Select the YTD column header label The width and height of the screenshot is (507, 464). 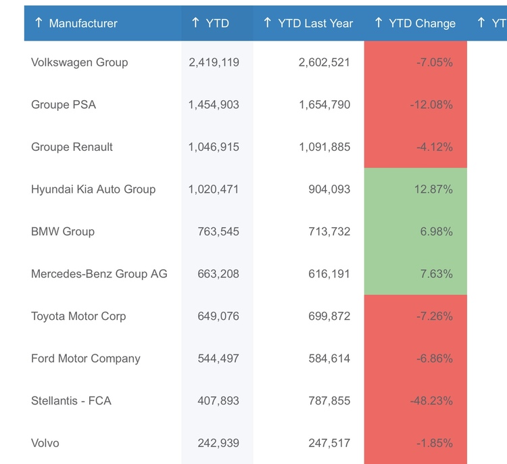point(217,23)
